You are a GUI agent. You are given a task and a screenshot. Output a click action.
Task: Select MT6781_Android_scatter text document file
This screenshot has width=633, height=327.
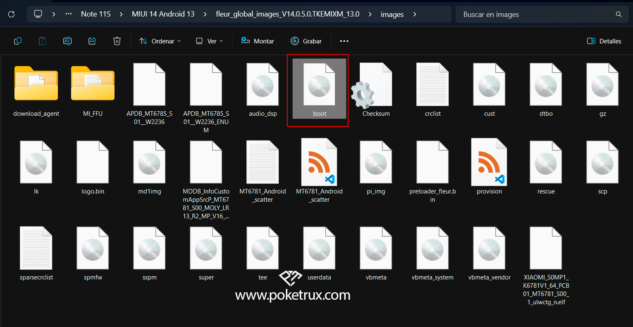(263, 172)
